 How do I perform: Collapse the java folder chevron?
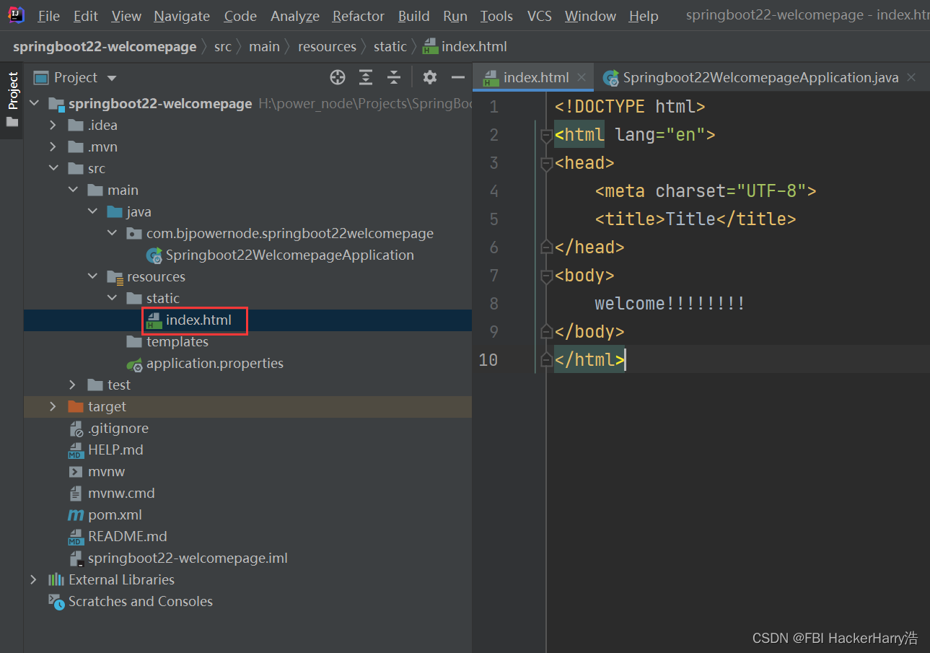(92, 212)
